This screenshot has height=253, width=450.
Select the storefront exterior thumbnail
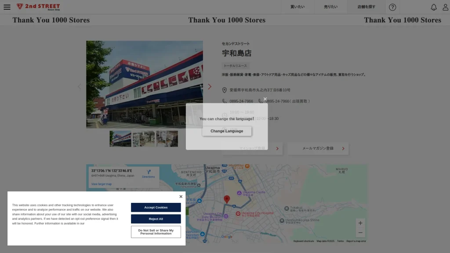(120, 139)
